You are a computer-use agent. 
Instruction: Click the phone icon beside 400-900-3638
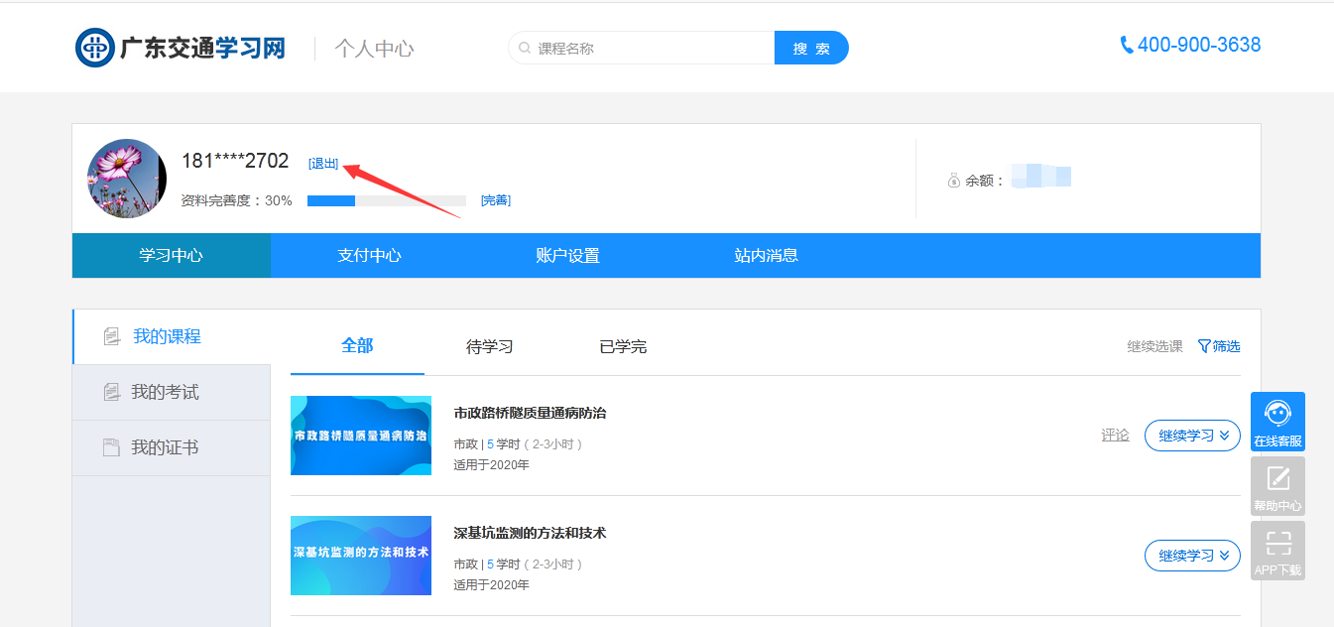click(1127, 46)
